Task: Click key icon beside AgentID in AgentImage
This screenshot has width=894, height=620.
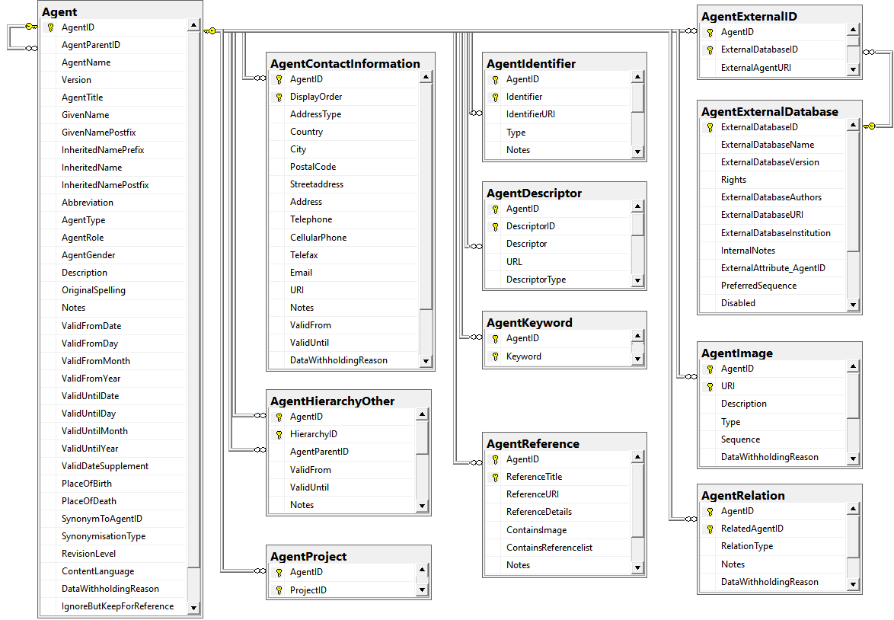Action: 710,369
